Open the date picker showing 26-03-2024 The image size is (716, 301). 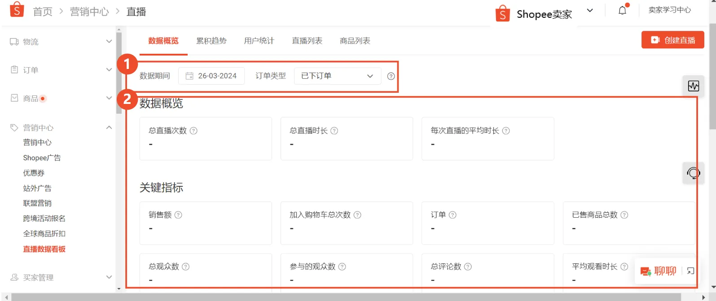click(211, 76)
